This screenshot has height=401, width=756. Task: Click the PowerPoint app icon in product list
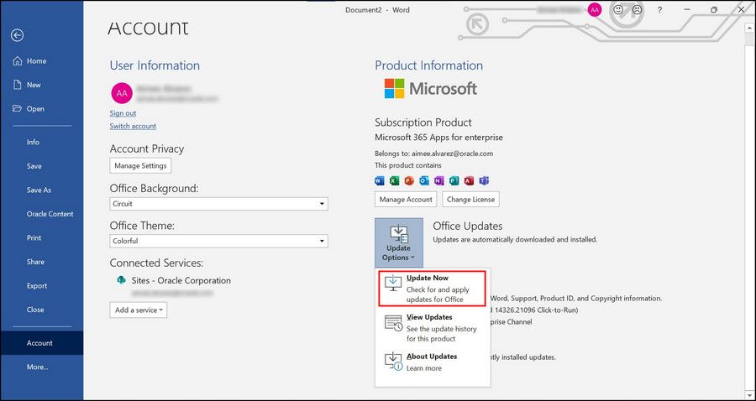tap(409, 180)
